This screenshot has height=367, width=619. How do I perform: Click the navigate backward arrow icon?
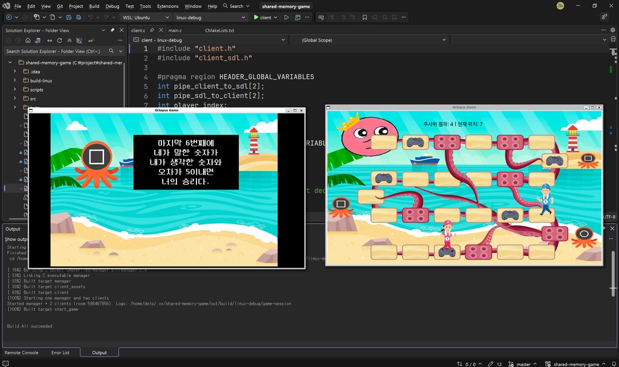(x=8, y=18)
